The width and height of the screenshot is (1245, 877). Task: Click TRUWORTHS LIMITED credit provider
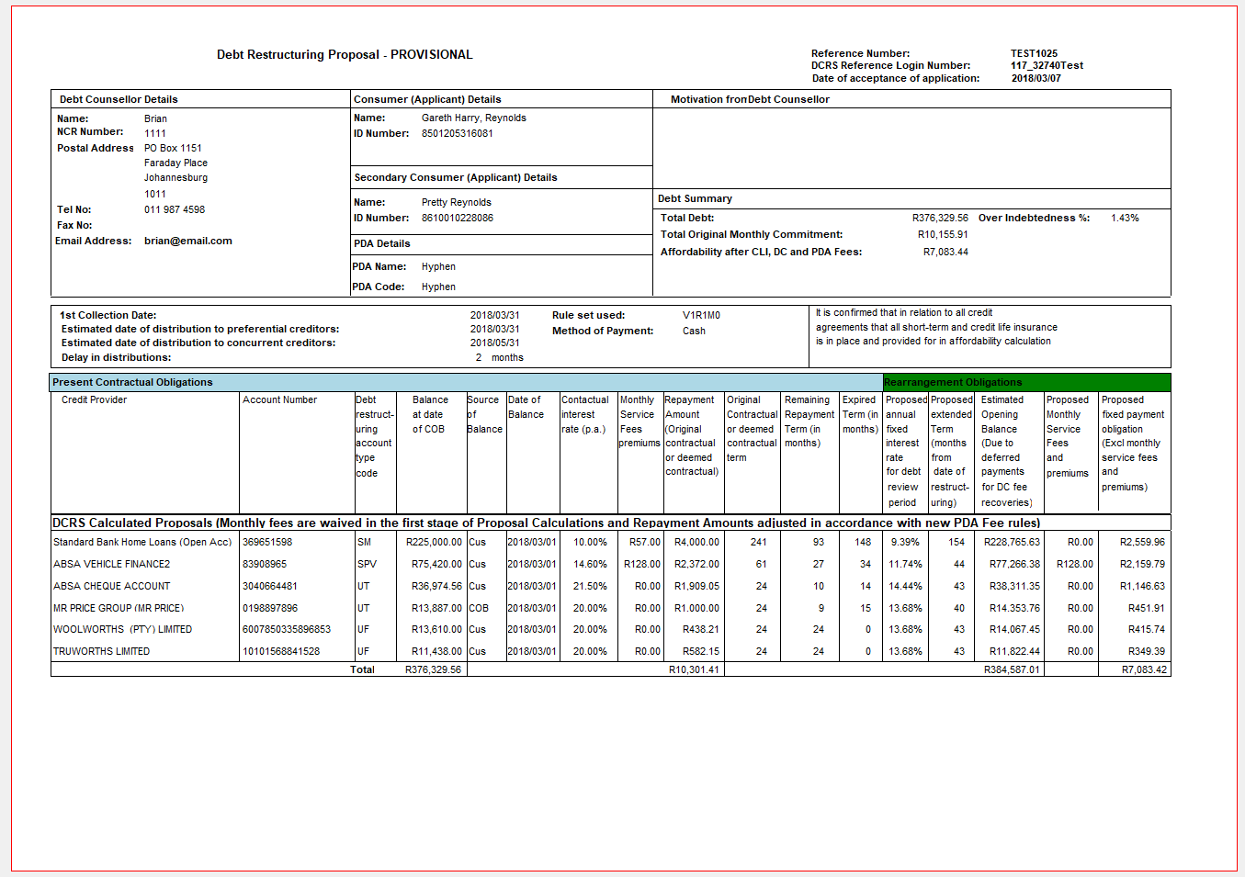point(101,651)
